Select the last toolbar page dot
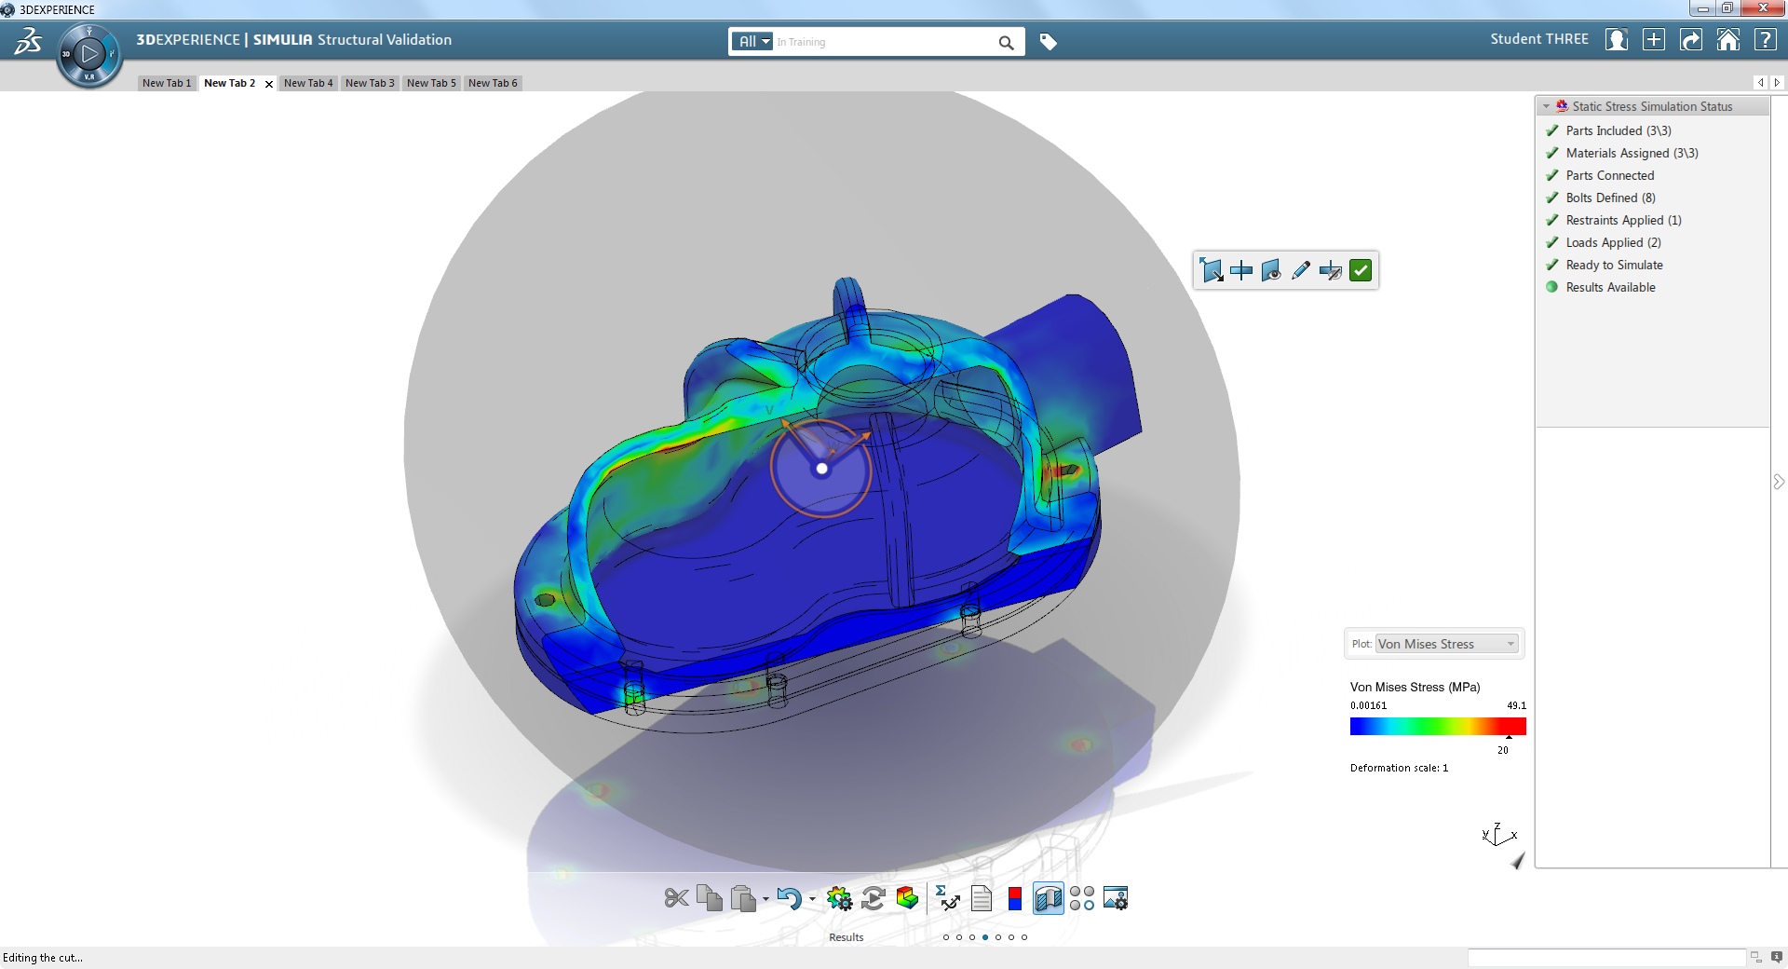The image size is (1788, 969). [1024, 937]
